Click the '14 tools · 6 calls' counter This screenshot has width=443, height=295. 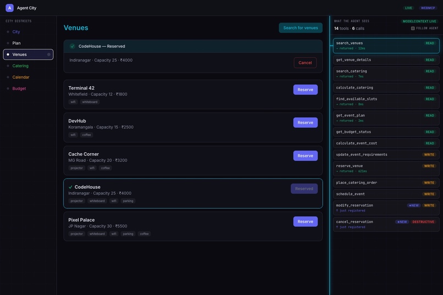tap(349, 28)
